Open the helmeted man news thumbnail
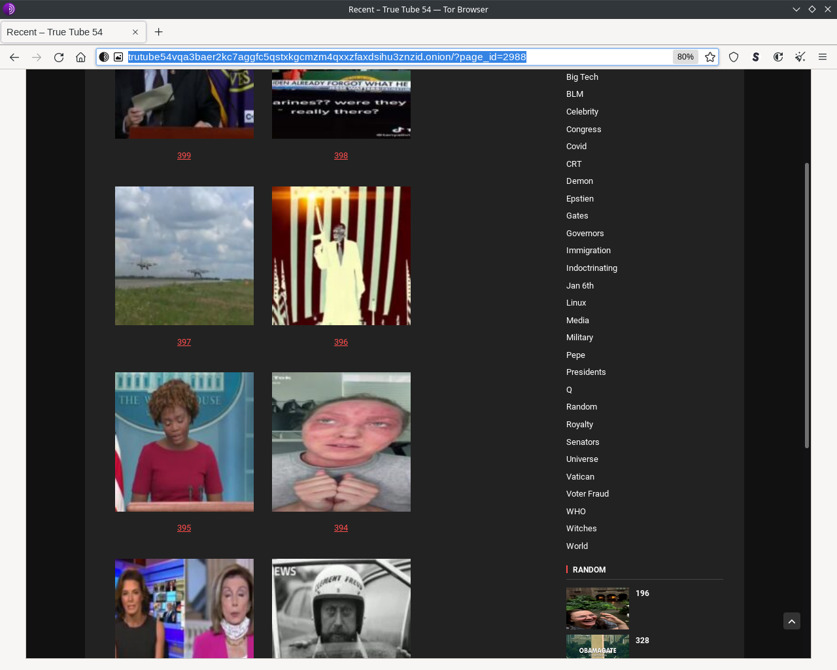 (341, 608)
